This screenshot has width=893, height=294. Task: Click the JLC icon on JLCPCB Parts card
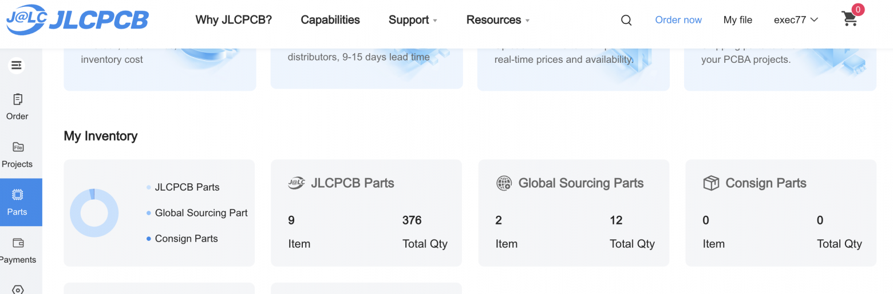click(297, 183)
